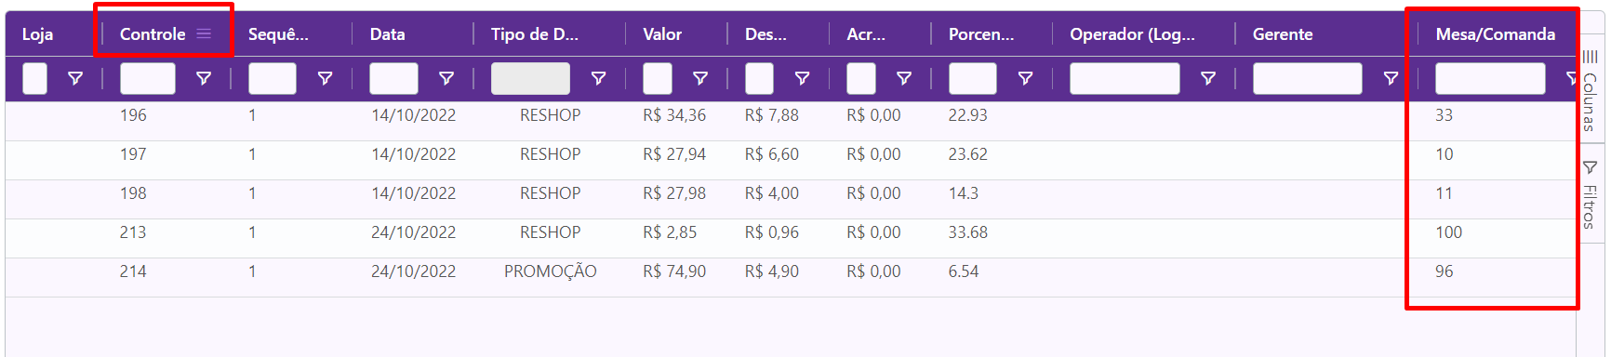The image size is (1611, 357).
Task: Open the Tipo de D... filter dropdown box
Action: click(x=530, y=78)
